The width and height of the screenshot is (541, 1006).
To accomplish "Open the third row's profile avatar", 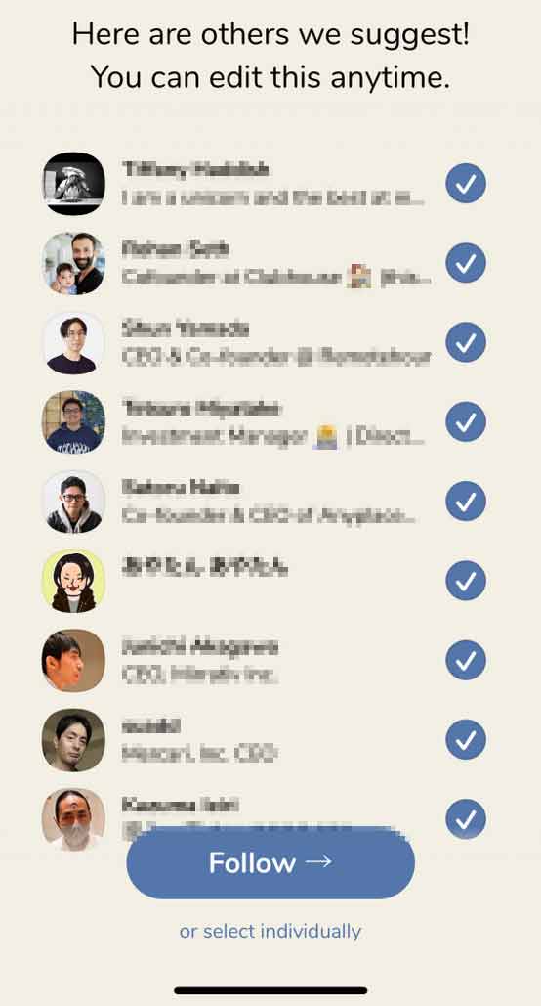I will (73, 342).
